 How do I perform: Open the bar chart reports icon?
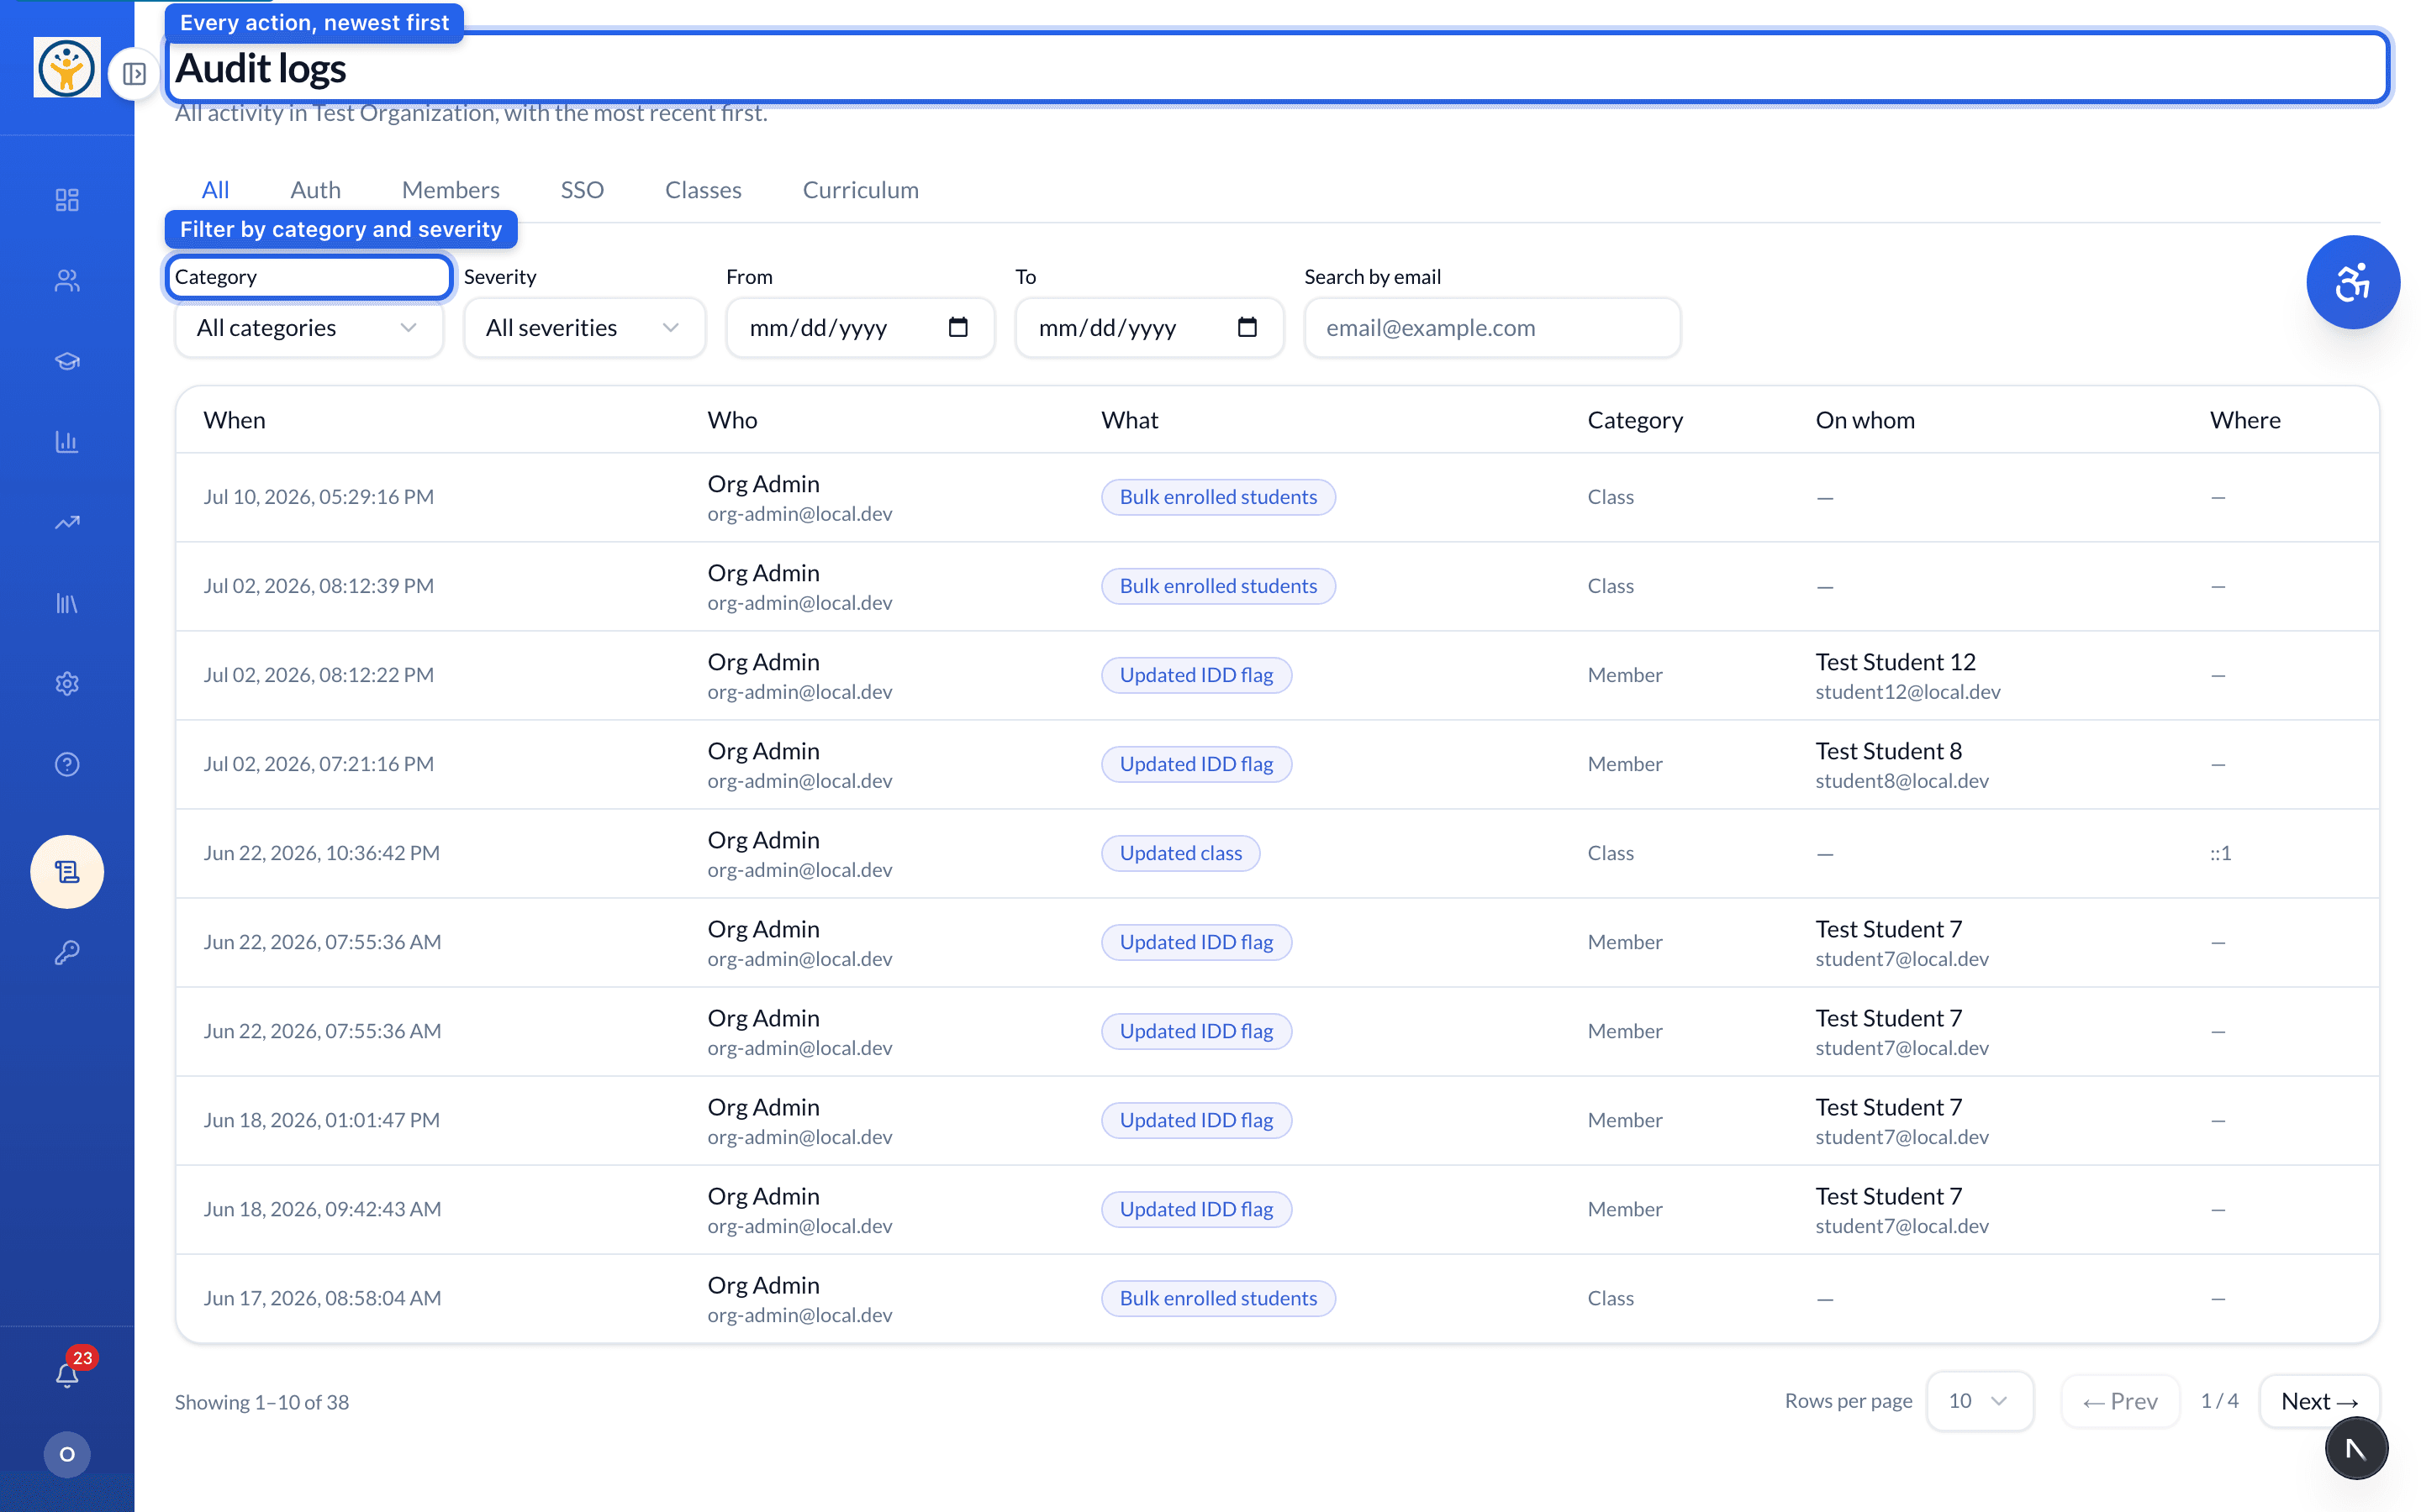67,442
